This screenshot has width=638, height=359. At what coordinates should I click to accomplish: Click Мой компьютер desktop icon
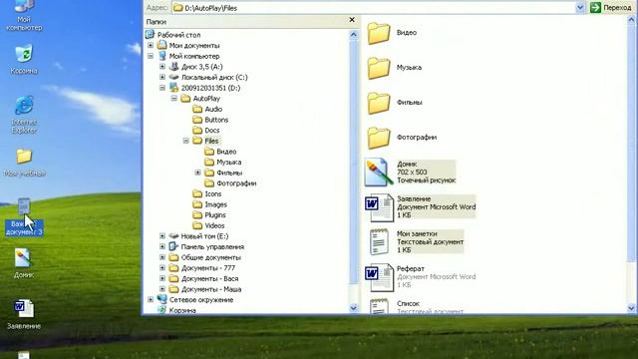click(x=24, y=16)
